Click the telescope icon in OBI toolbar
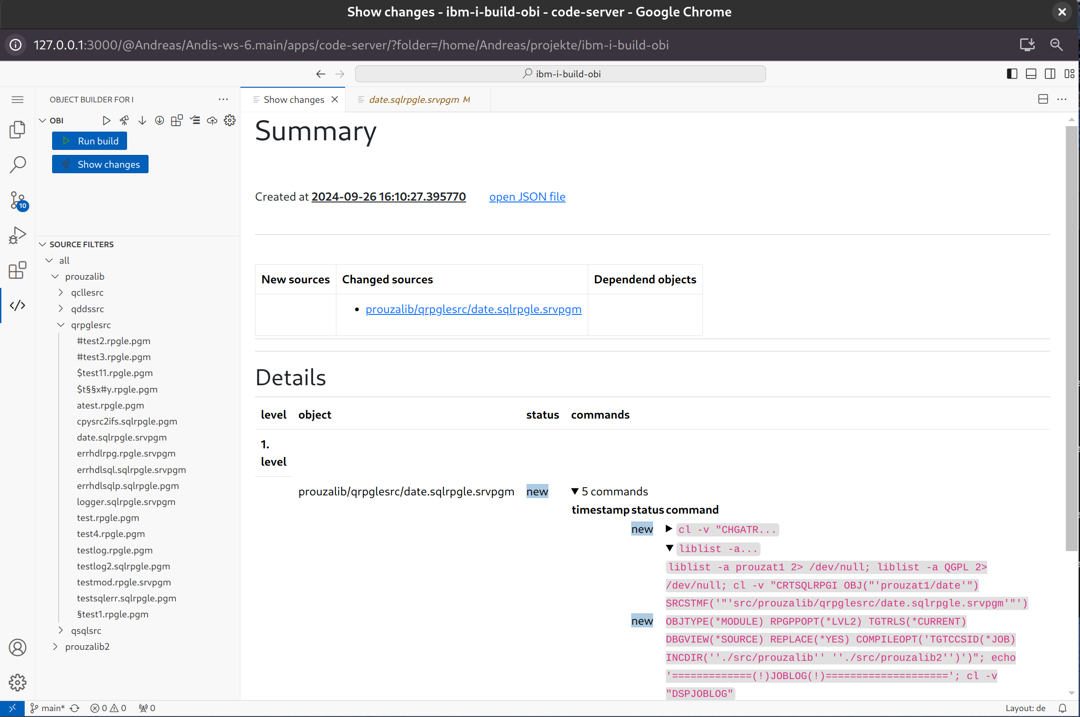1080x717 pixels. [124, 120]
